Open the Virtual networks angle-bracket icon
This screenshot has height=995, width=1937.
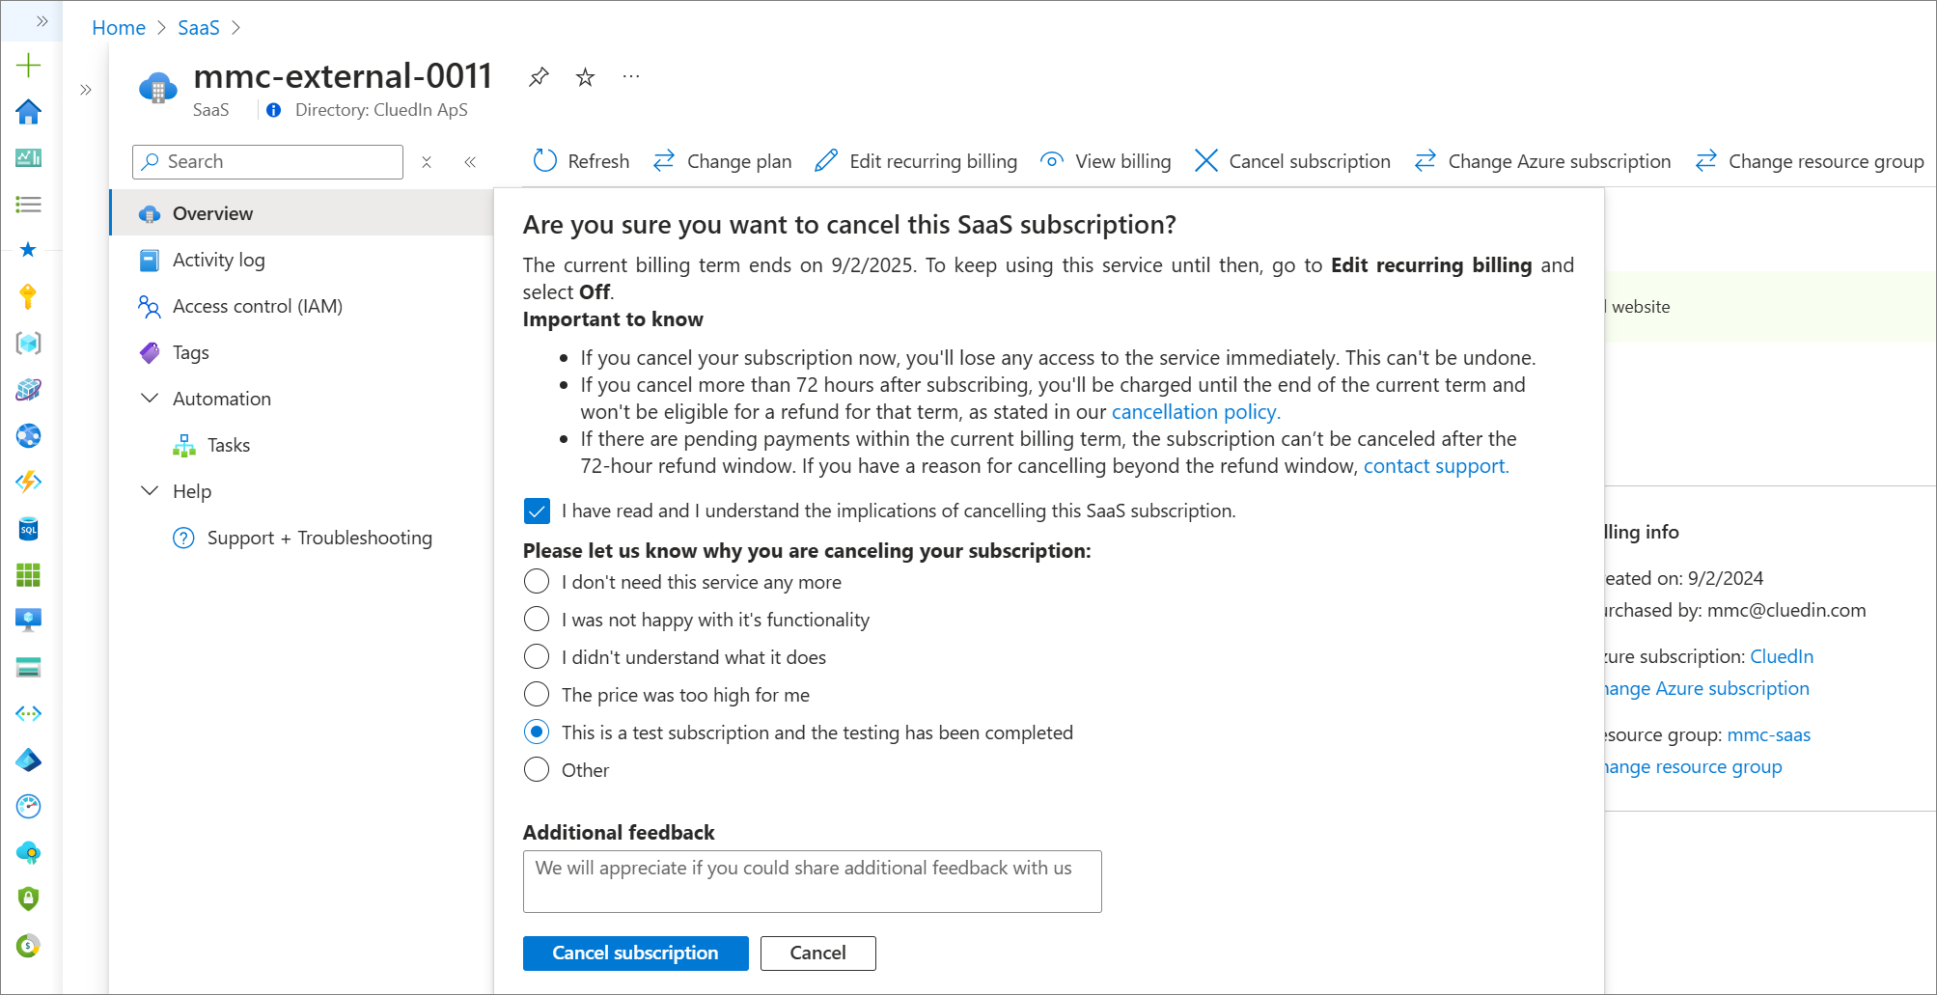click(x=28, y=713)
